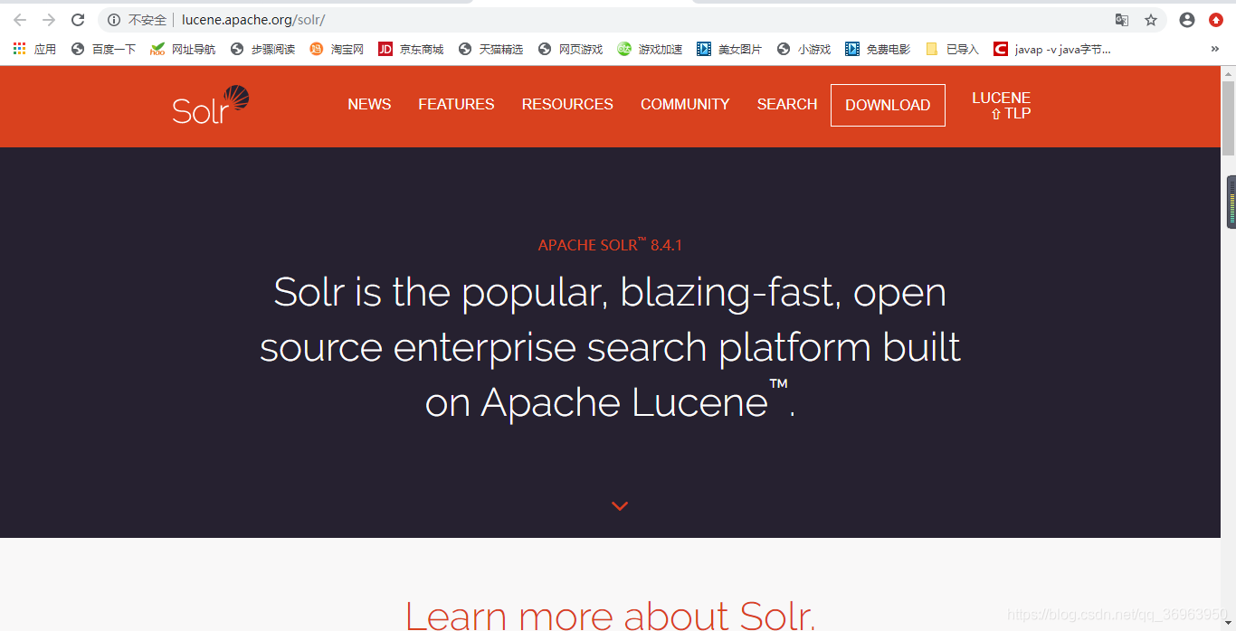Refresh the current page
The height and width of the screenshot is (631, 1236).
coord(78,18)
